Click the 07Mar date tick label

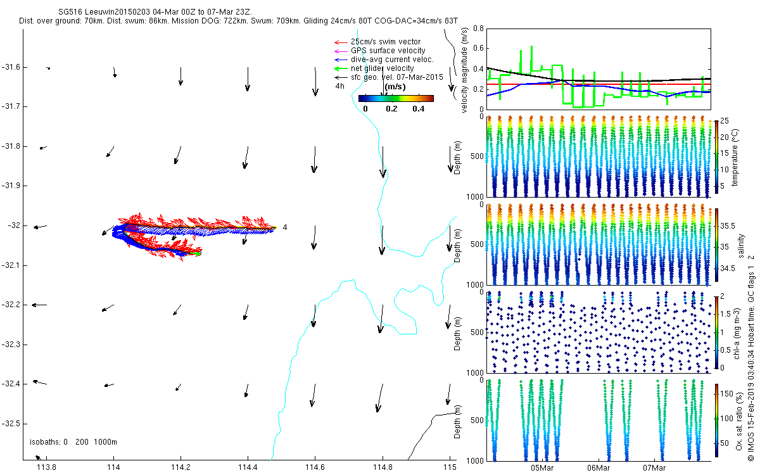pos(654,468)
